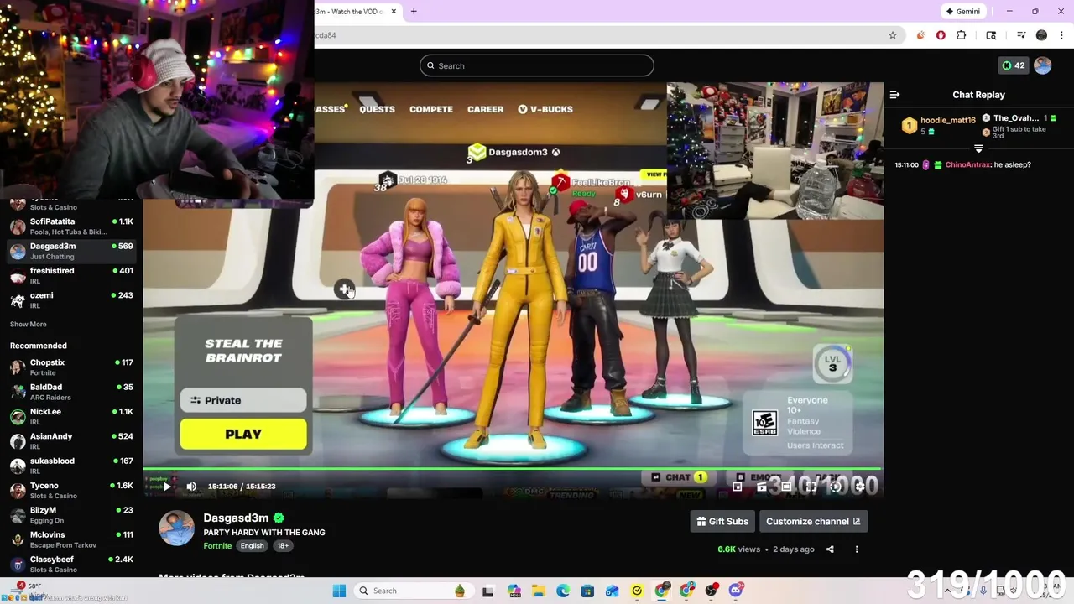
Task: Open Discord from taskbar
Action: [x=736, y=591]
